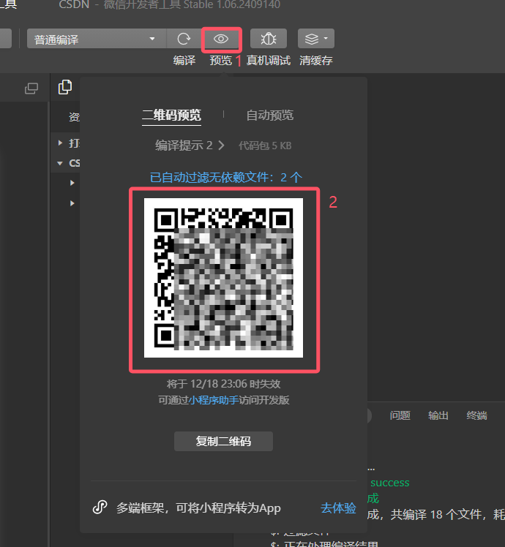This screenshot has height=547, width=505.
Task: Click 编译 label under refresh
Action: click(184, 61)
